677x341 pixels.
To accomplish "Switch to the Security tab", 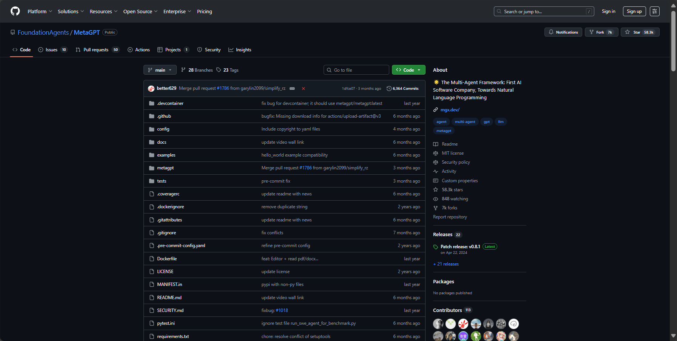I will click(209, 50).
